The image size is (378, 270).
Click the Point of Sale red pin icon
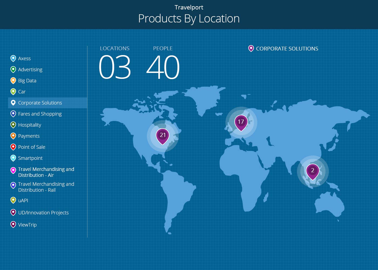click(13, 147)
